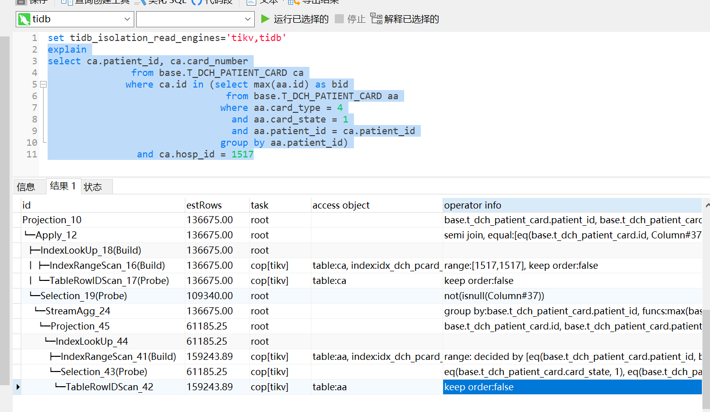Click the green run triangle icon
Image resolution: width=710 pixels, height=412 pixels.
point(265,19)
